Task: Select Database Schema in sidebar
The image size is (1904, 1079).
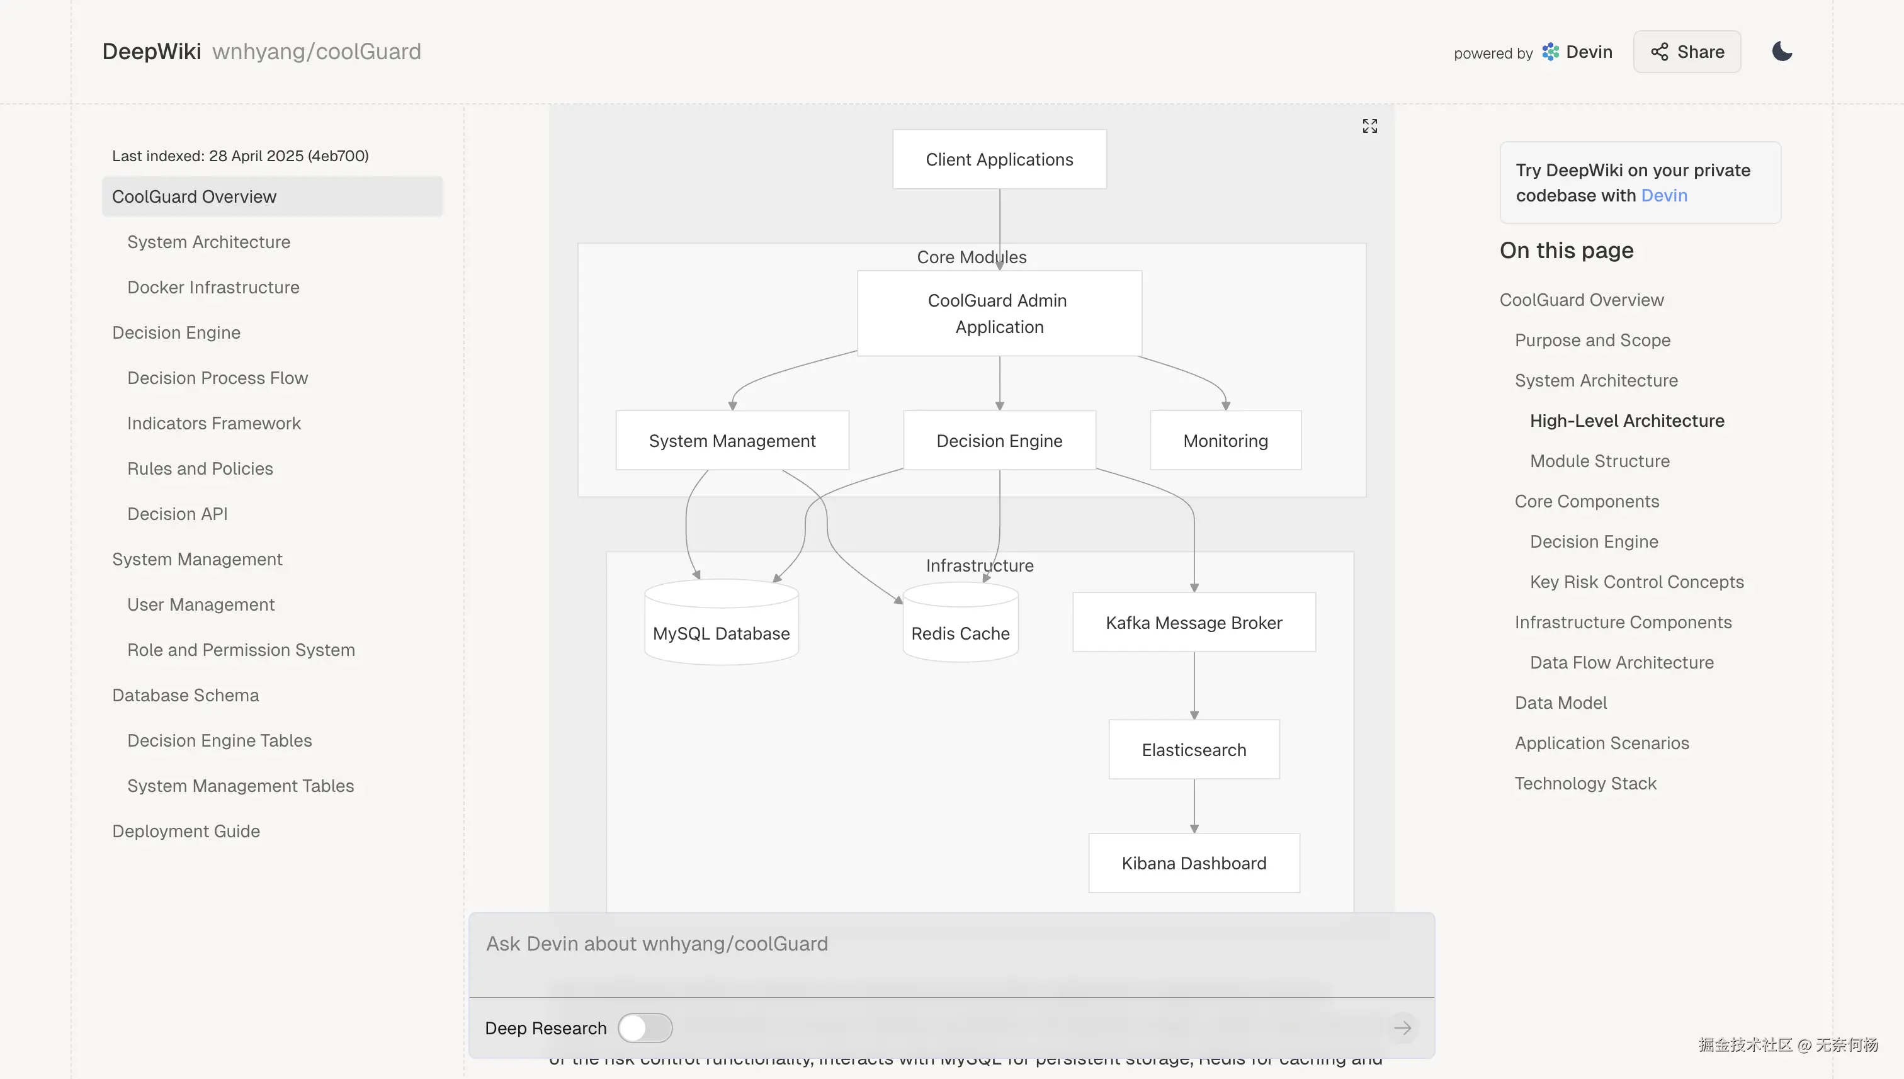Action: point(185,695)
